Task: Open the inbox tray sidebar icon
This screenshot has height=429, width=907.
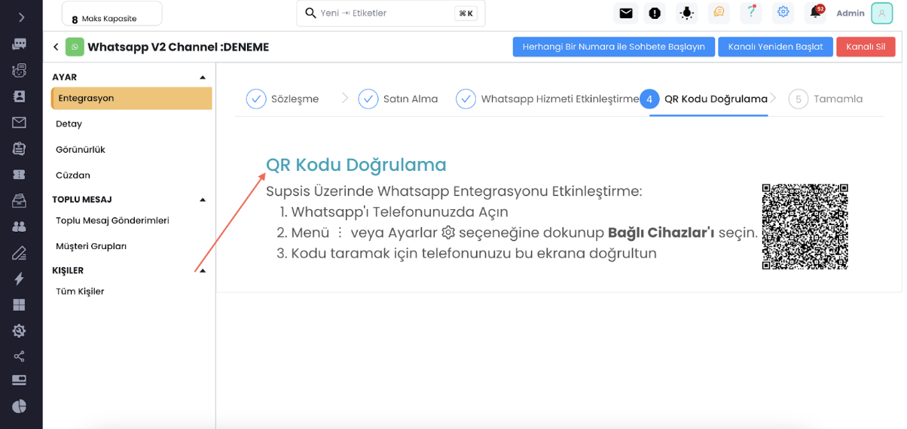Action: [x=20, y=201]
